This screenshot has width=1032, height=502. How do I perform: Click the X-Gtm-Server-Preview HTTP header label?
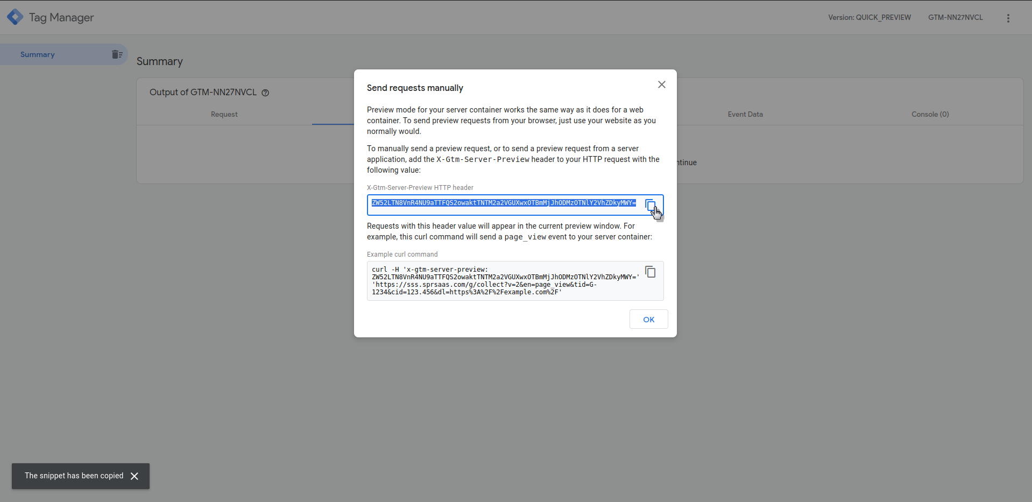[x=420, y=188]
